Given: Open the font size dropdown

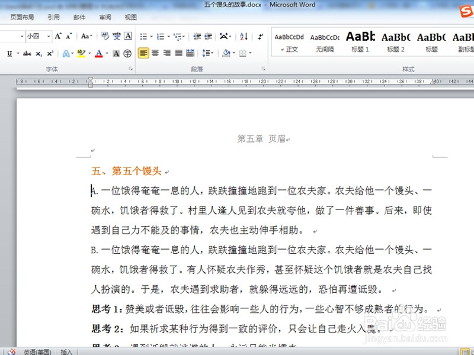Looking at the screenshot, I should pyautogui.click(x=48, y=35).
